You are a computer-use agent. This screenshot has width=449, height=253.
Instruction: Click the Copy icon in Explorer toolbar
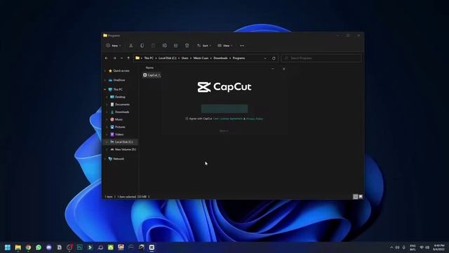tap(142, 46)
